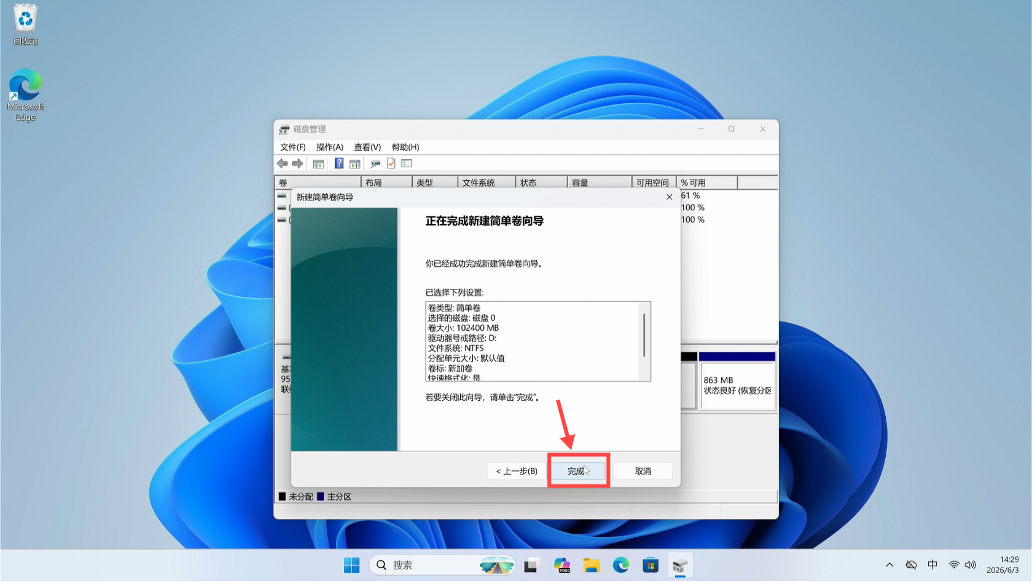Click the text 你已经成功完成新建简单卷向导
Image resolution: width=1032 pixels, height=581 pixels.
tap(484, 264)
